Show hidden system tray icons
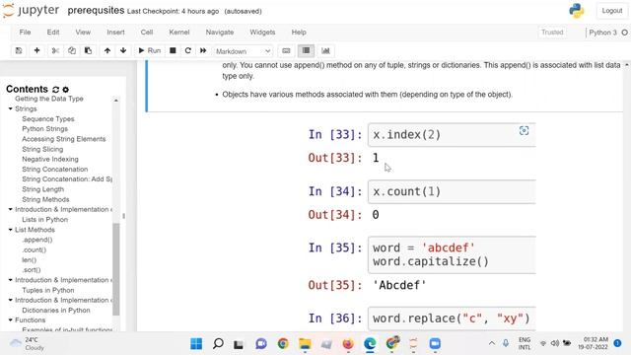 click(492, 343)
